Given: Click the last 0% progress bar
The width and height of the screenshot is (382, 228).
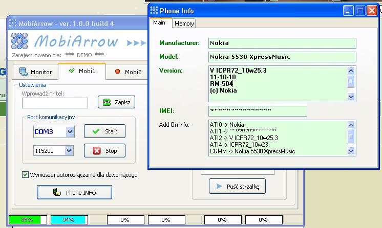Looking at the screenshot, I should pos(264,220).
